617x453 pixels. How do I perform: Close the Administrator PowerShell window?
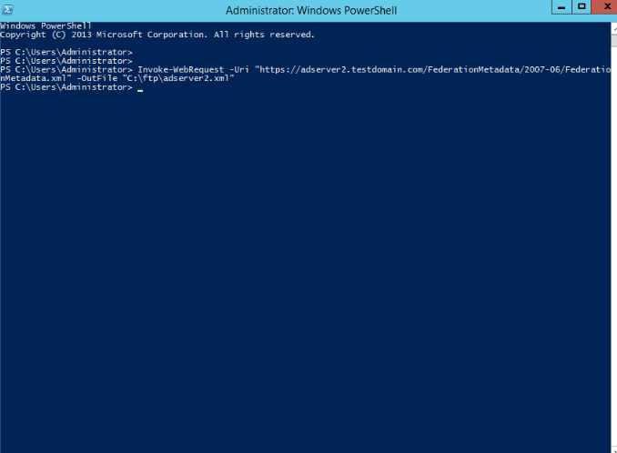605,7
